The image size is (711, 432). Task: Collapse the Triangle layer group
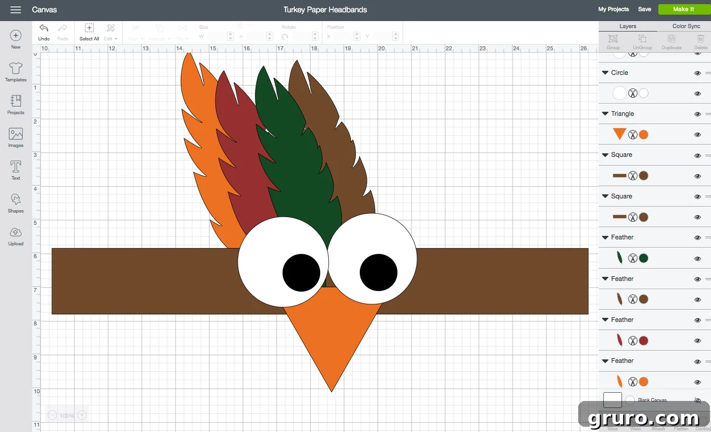coord(605,114)
